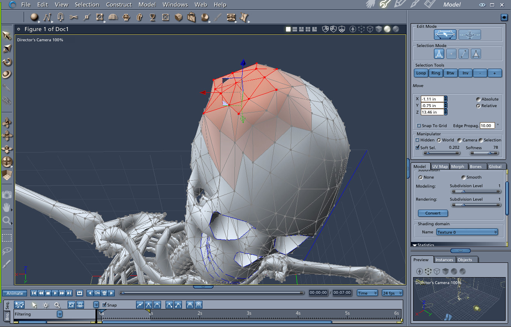This screenshot has width=511, height=327.
Task: Select the arrow selection tool in left toolbar
Action: pyautogui.click(x=7, y=36)
